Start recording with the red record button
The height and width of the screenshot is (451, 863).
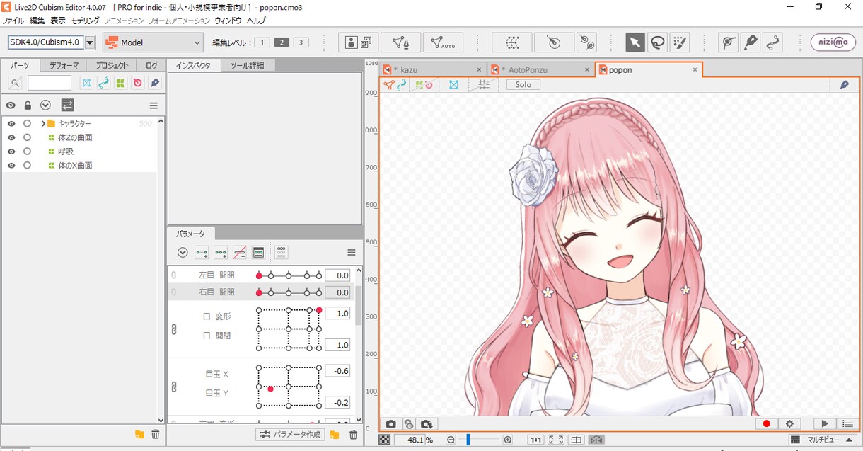point(766,424)
